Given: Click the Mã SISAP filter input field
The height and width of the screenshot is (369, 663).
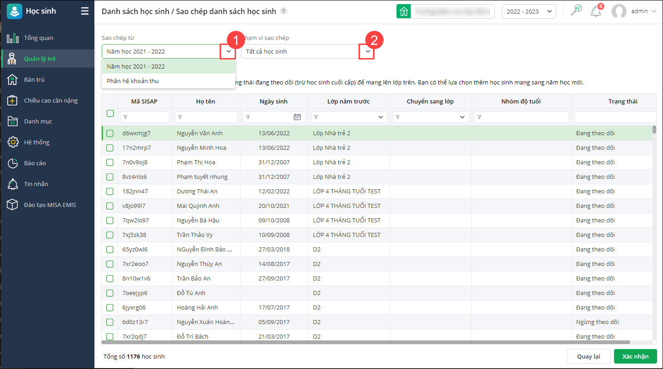Looking at the screenshot, I should pos(145,117).
